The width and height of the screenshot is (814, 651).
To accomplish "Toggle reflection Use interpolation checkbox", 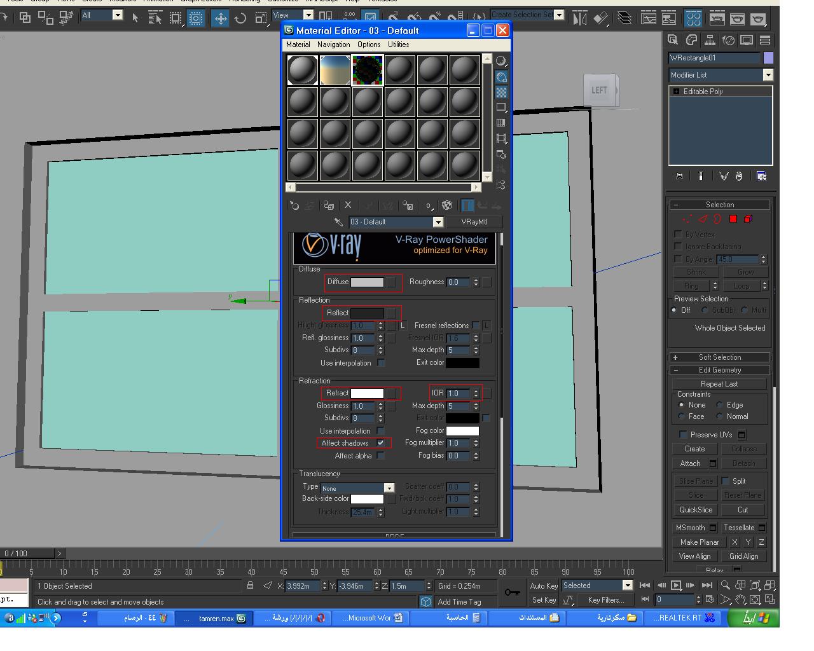I will coord(381,362).
